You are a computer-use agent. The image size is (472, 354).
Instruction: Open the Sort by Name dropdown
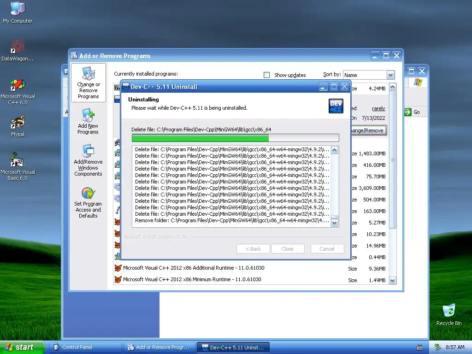pos(390,75)
